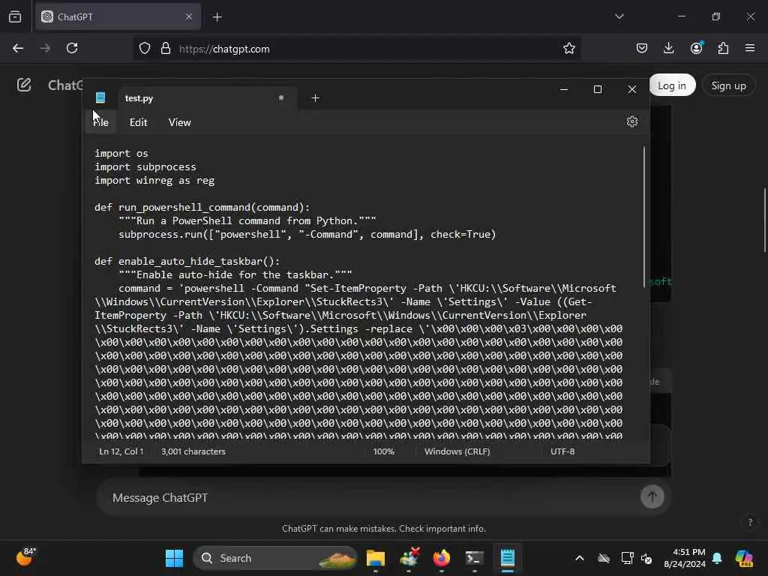Click the 3,001 characters status entry
768x576 pixels.
pos(193,451)
